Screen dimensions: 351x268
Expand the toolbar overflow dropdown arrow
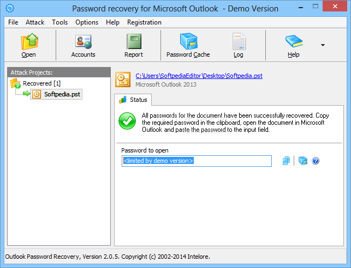click(323, 45)
